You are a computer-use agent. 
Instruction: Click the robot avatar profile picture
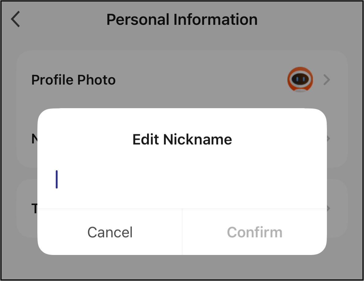pos(300,79)
